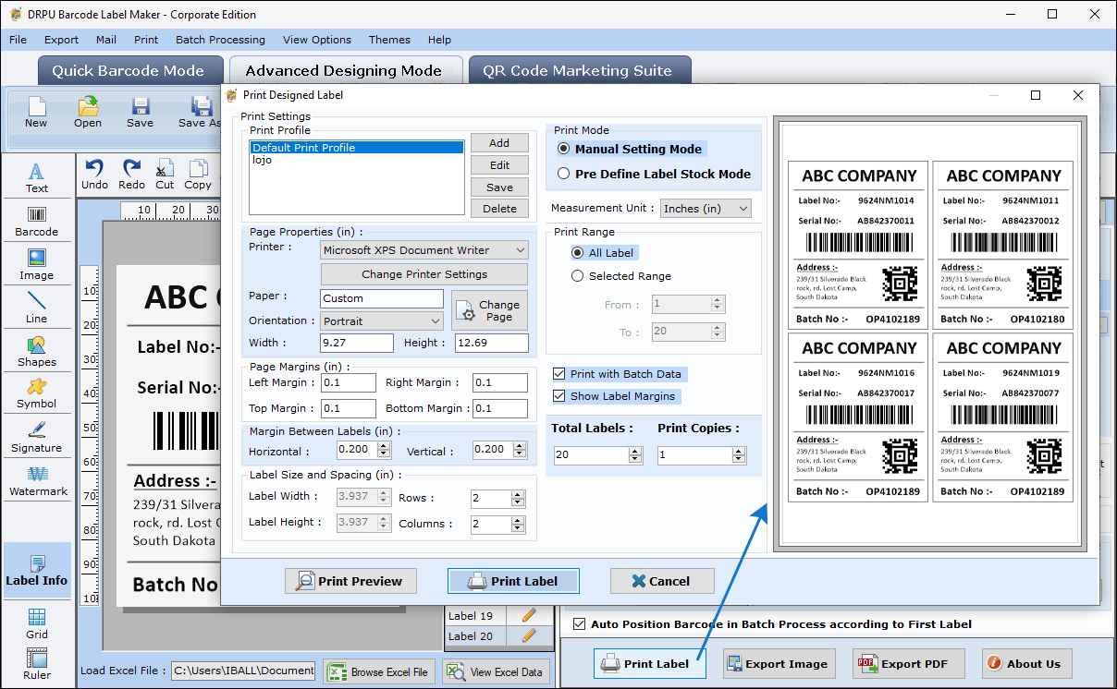Click the Copy icon
Viewport: 1117px width, 689px height.
click(198, 174)
